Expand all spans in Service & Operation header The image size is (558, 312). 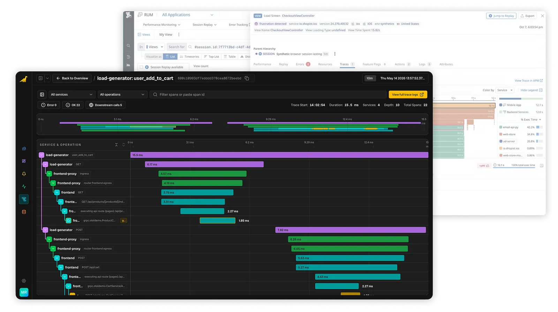click(x=123, y=145)
